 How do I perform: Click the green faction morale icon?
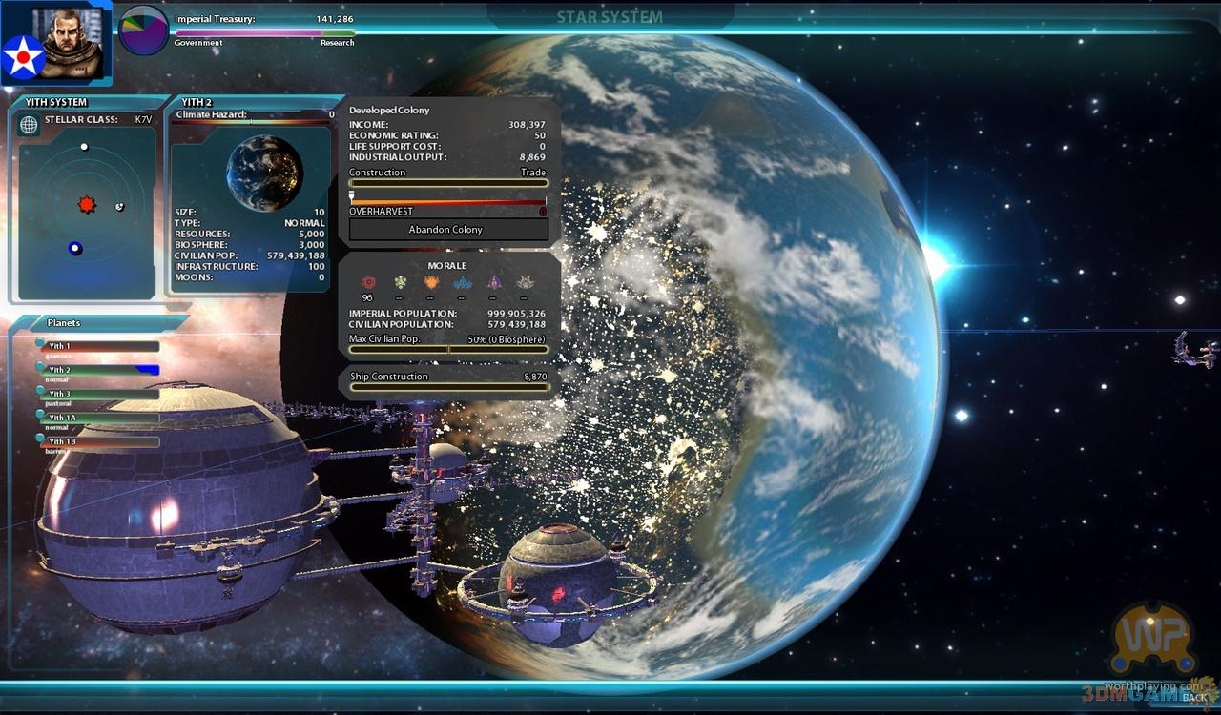(400, 282)
